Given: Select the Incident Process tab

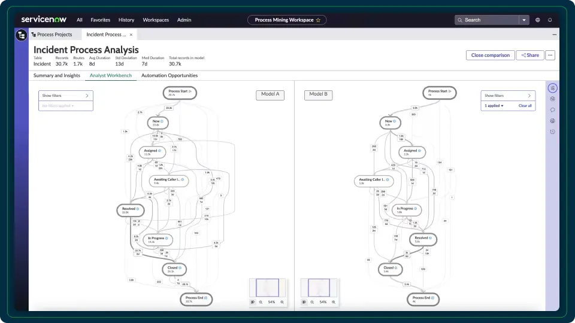Looking at the screenshot, I should coord(106,35).
